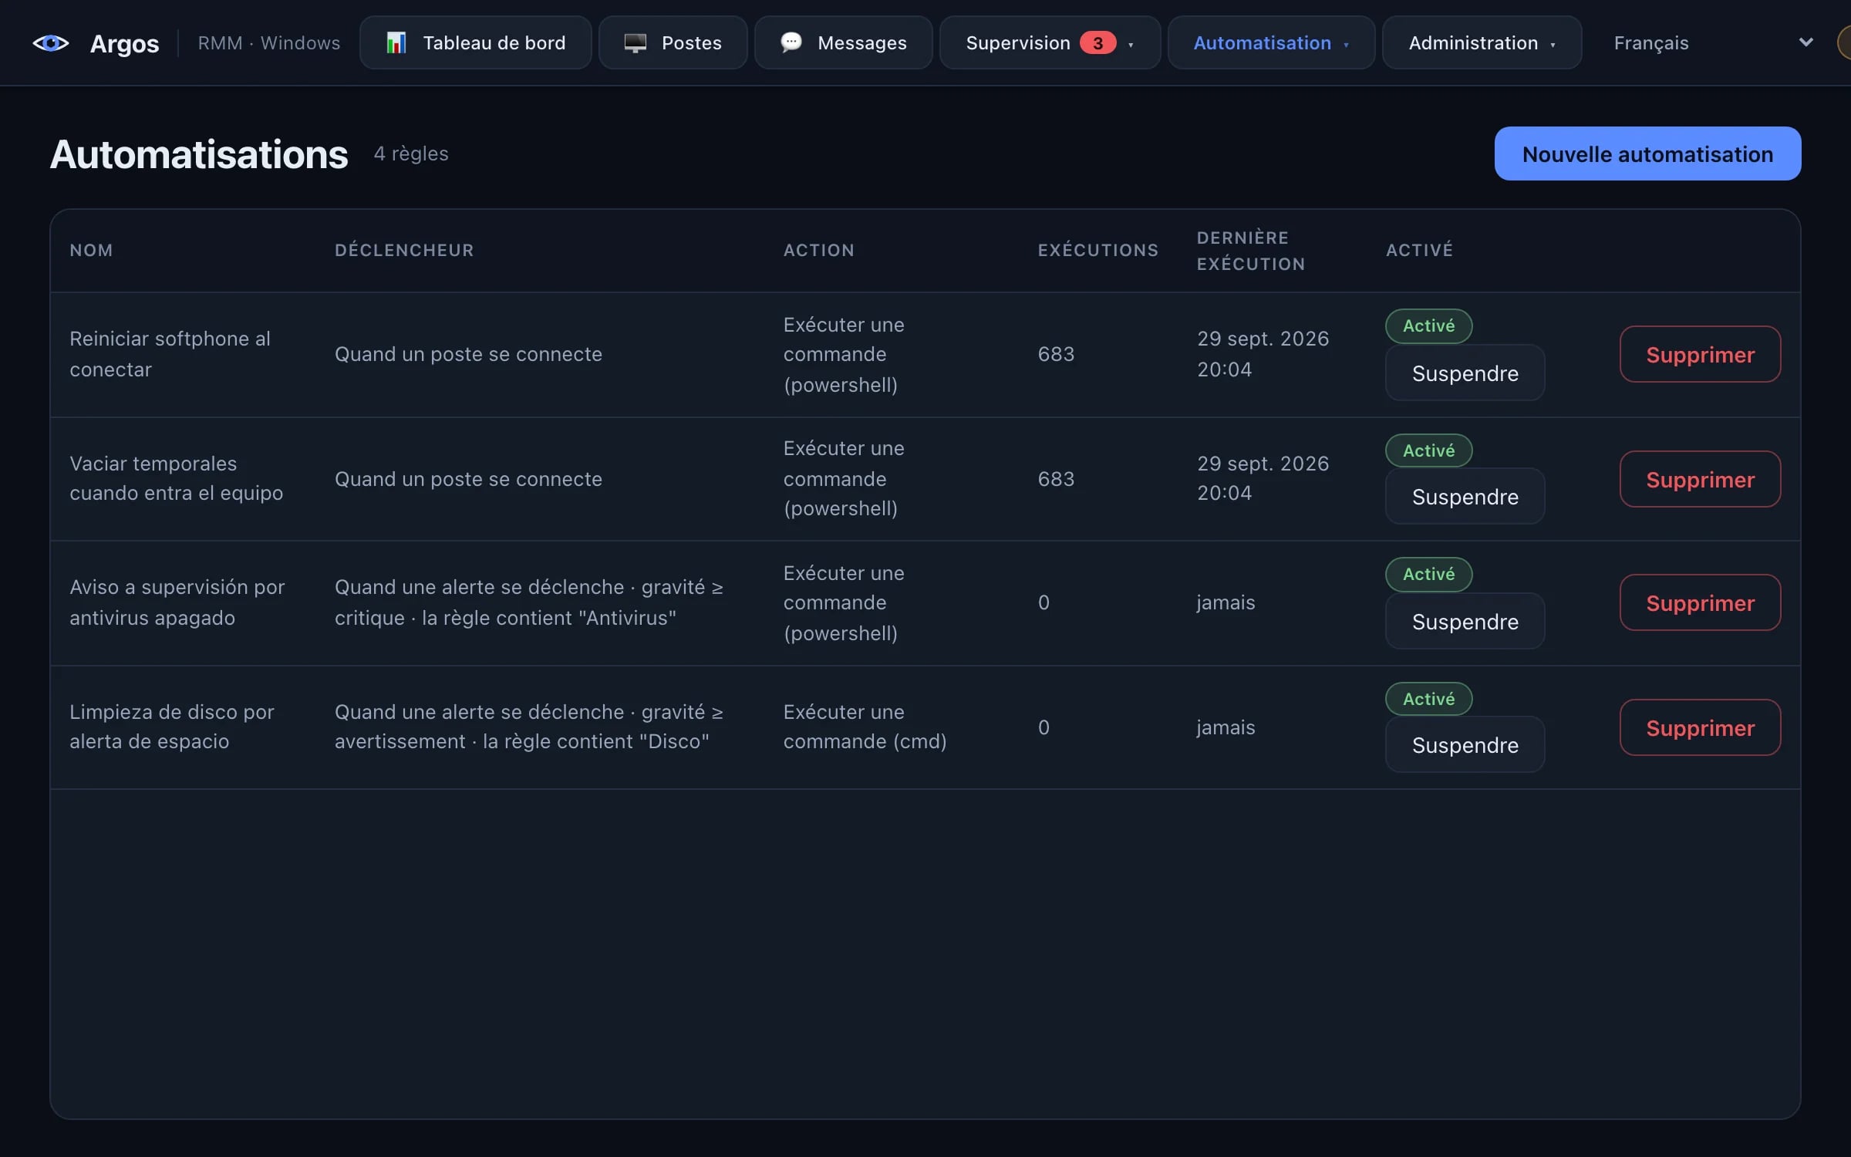Suspend the Aviso a supervisión antivirus rule

(1465, 622)
